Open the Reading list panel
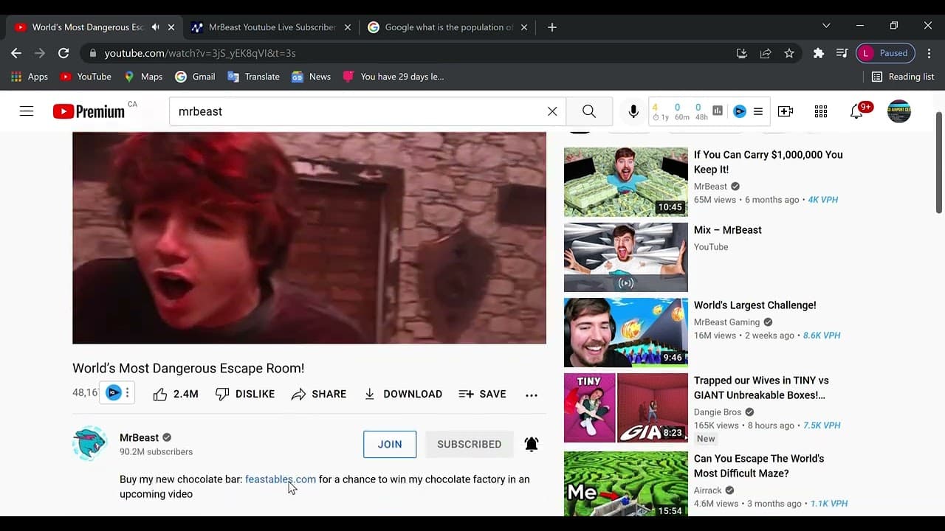The height and width of the screenshot is (531, 945). [x=901, y=77]
